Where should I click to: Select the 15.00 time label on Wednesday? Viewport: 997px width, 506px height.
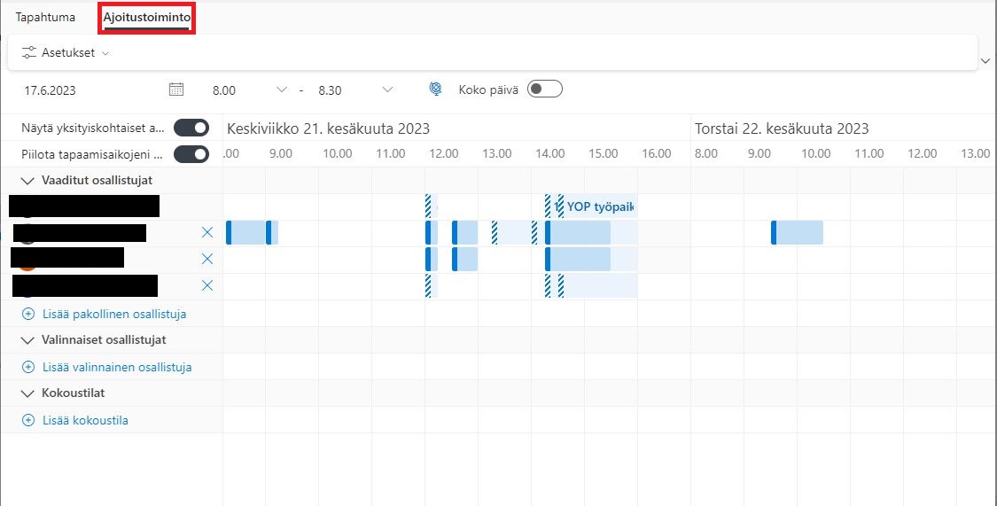click(x=603, y=153)
